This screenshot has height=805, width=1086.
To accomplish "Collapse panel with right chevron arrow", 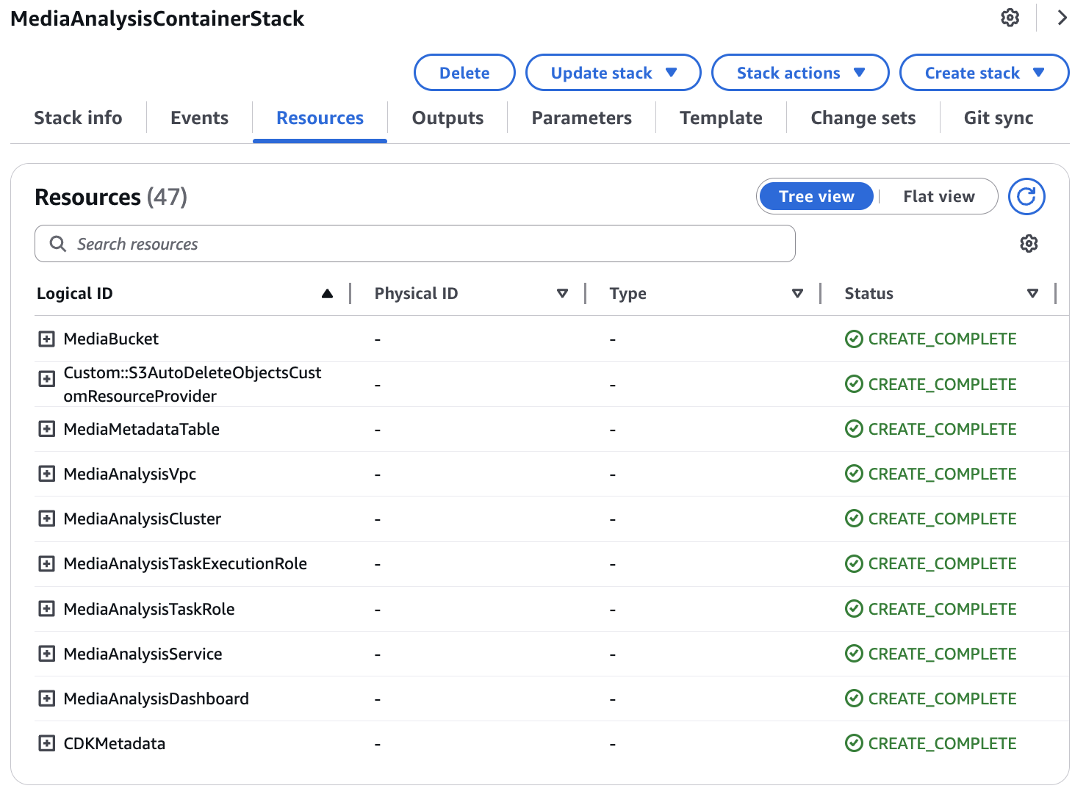I will (x=1062, y=18).
